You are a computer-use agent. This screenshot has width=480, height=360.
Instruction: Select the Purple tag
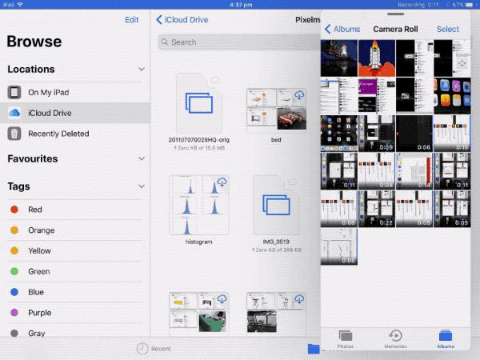click(x=75, y=313)
